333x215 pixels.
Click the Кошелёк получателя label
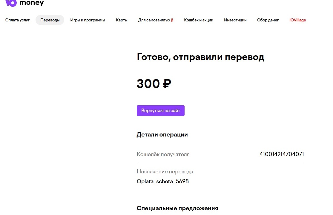point(163,154)
